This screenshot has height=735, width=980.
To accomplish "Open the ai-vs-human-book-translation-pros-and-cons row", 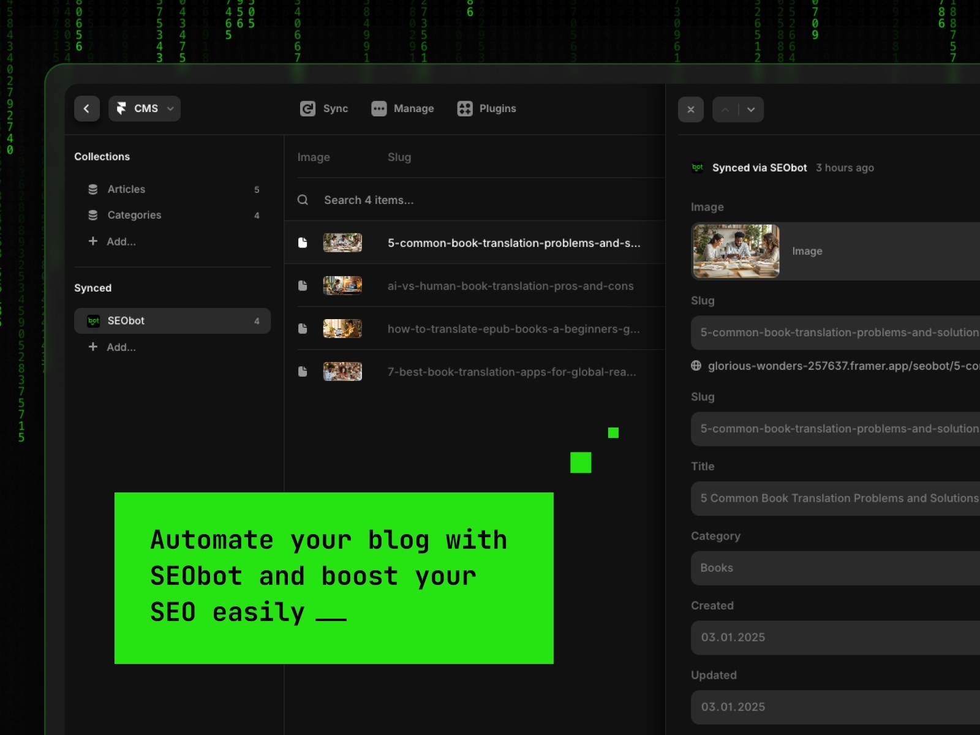I will point(475,285).
